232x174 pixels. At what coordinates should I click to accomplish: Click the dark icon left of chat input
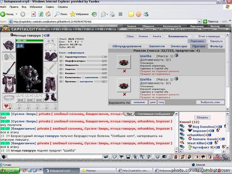[4, 157]
